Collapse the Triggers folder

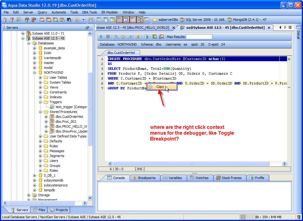coord(40,102)
